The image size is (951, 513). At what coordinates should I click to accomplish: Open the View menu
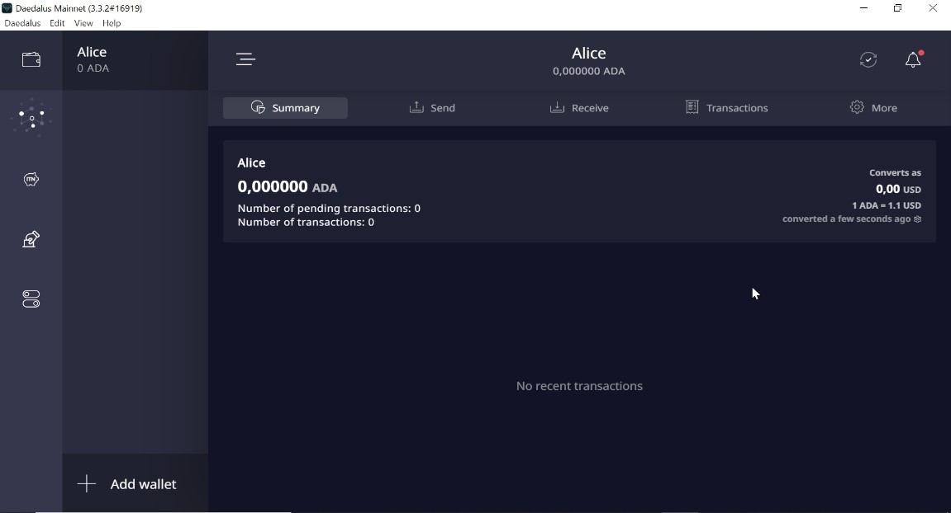point(83,23)
